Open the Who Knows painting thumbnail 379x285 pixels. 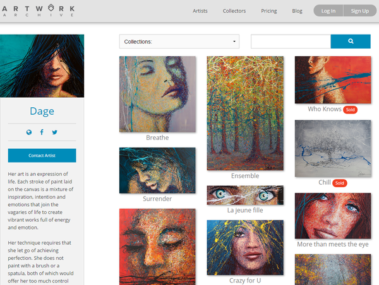pos(333,80)
